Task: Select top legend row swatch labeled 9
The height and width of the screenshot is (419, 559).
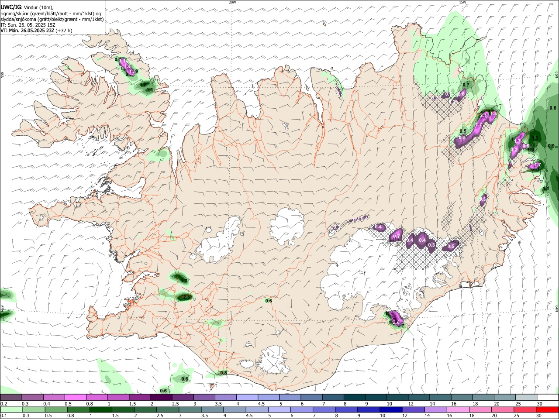Action: (x=376, y=397)
